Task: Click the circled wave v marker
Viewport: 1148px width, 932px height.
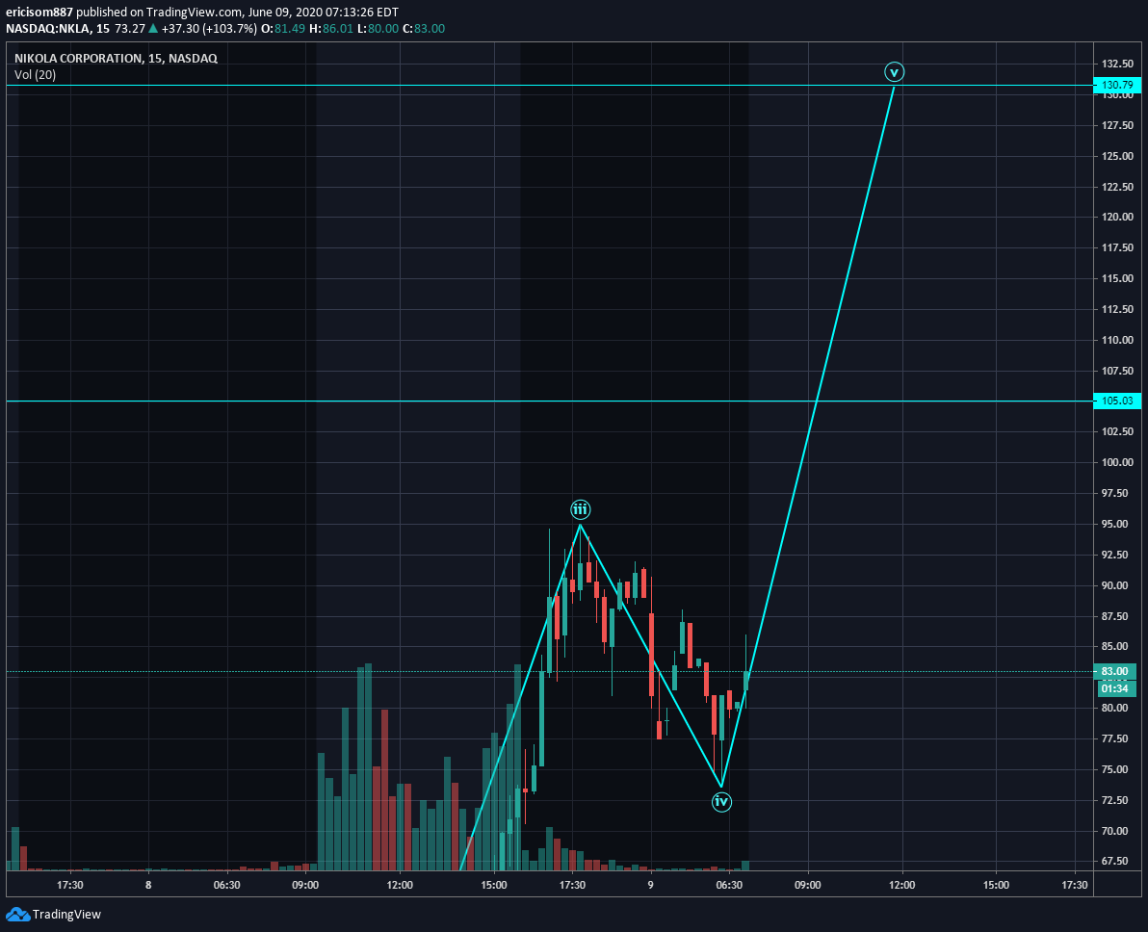Action: 894,72
